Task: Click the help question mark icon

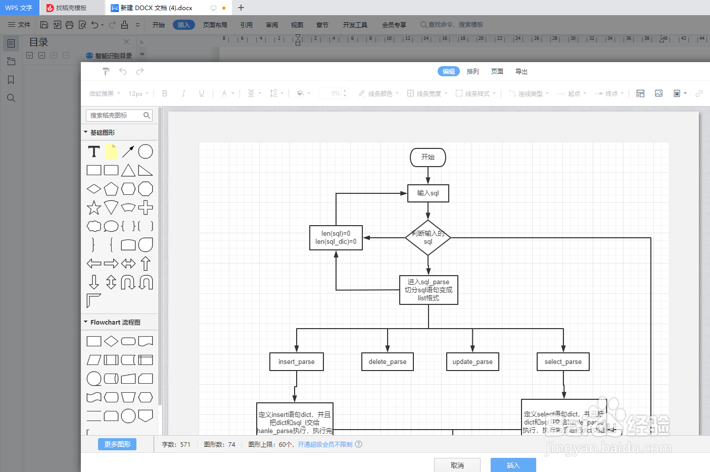Action: (359, 444)
